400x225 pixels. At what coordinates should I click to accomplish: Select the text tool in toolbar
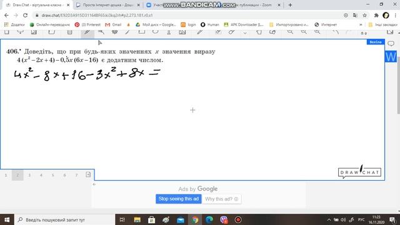pos(169,32)
